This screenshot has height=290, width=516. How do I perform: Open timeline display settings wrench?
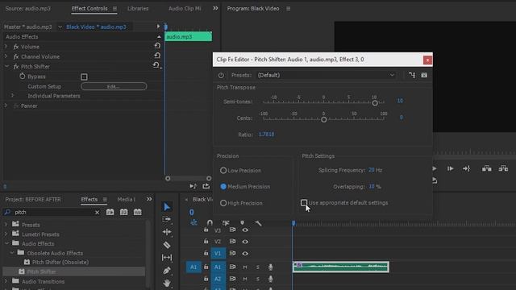pos(258,223)
